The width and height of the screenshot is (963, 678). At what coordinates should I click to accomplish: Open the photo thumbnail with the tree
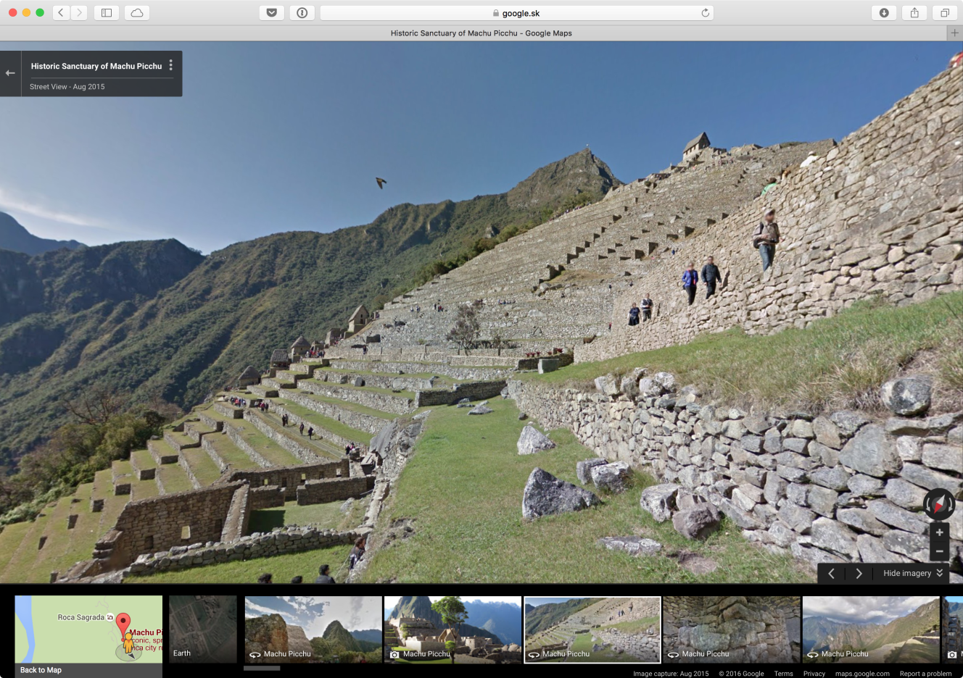452,629
